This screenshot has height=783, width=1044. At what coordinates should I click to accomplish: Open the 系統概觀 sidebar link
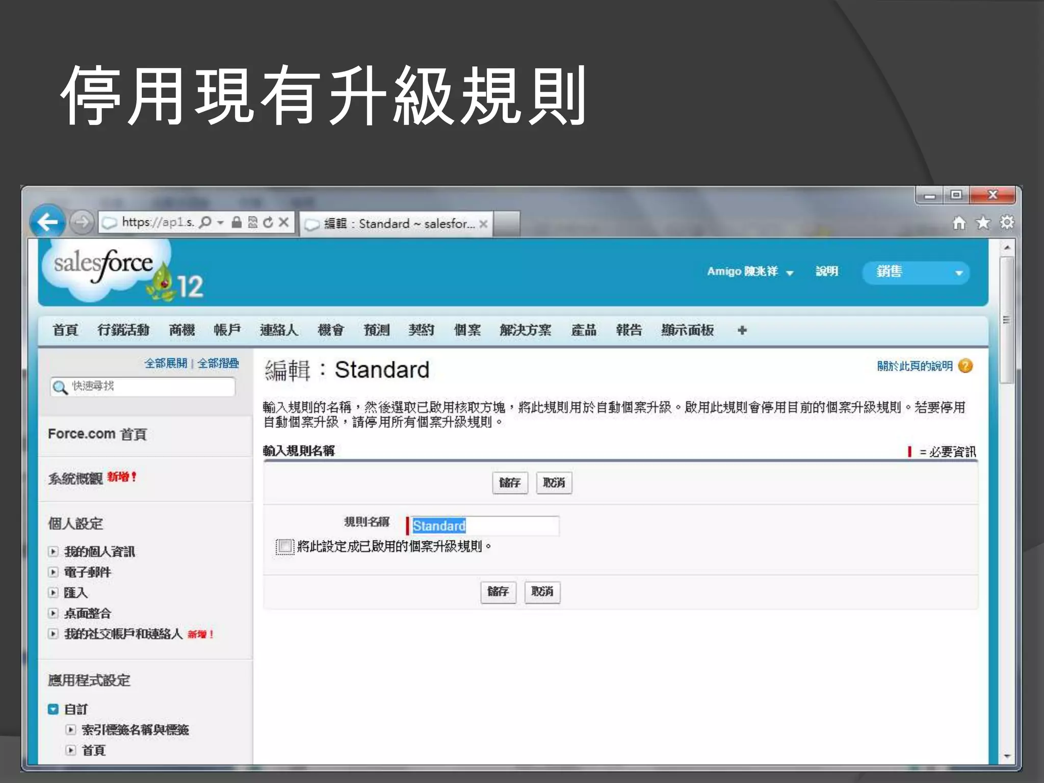[75, 478]
